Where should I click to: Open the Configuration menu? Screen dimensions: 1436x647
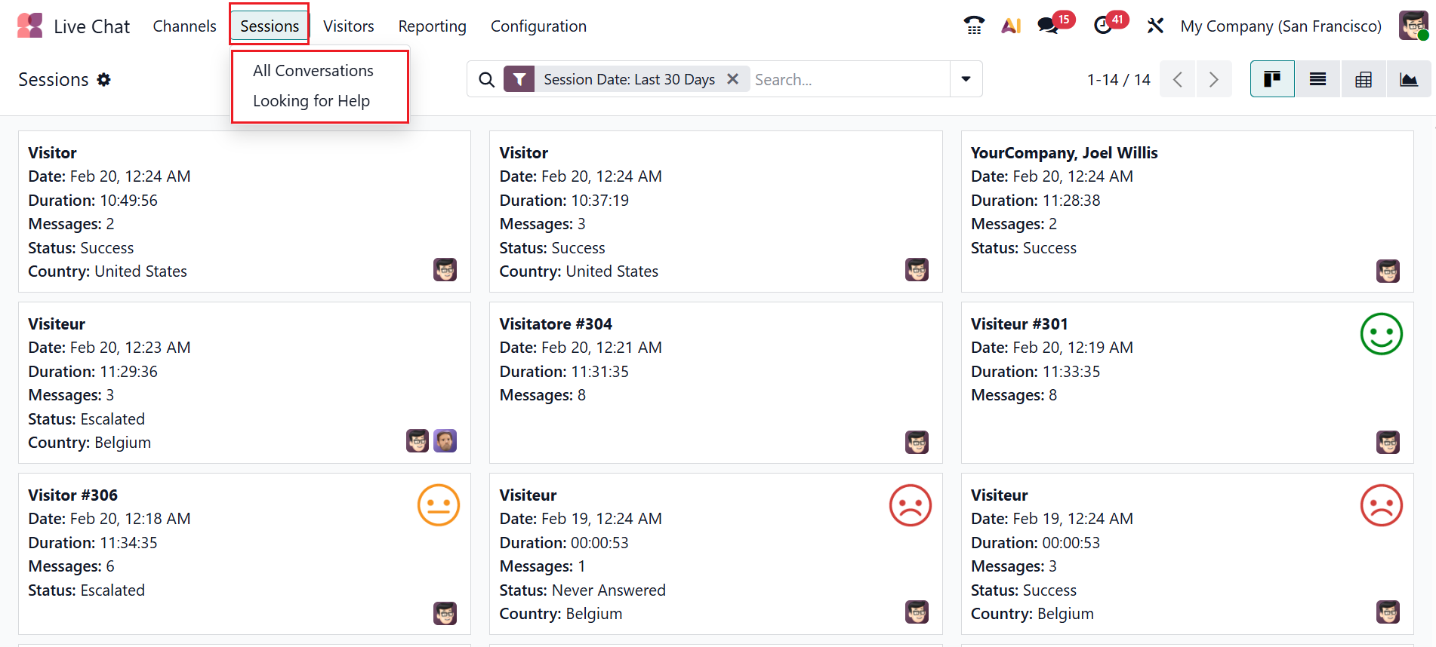click(x=538, y=26)
